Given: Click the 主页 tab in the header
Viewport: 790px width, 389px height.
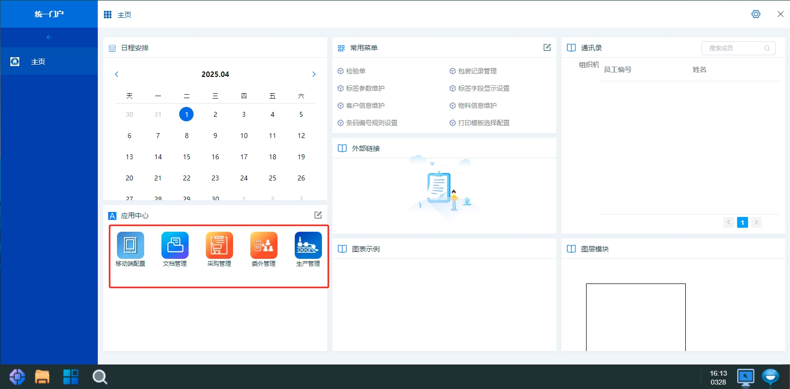Looking at the screenshot, I should tap(124, 15).
